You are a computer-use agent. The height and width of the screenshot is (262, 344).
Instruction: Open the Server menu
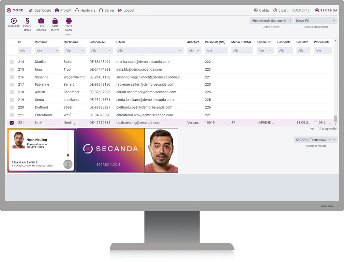click(107, 10)
